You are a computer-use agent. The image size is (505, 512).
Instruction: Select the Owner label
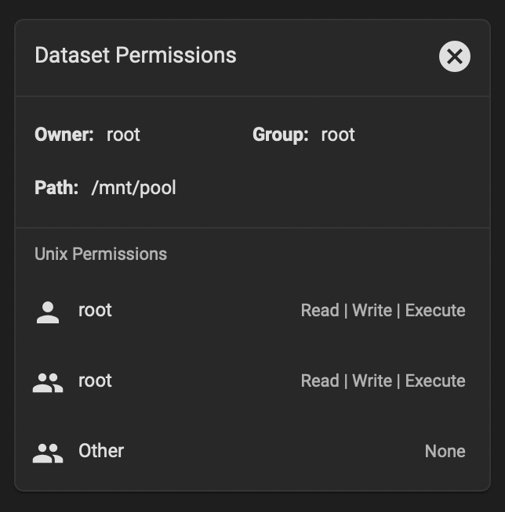click(x=64, y=135)
